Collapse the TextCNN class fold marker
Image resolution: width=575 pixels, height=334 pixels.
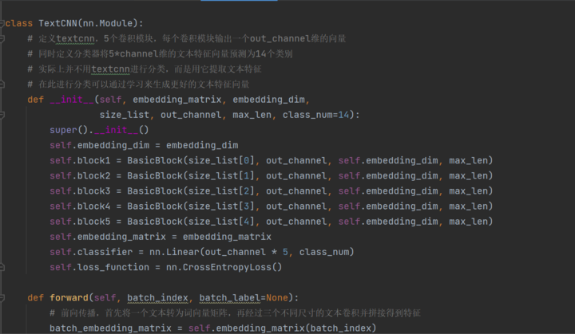point(2,23)
